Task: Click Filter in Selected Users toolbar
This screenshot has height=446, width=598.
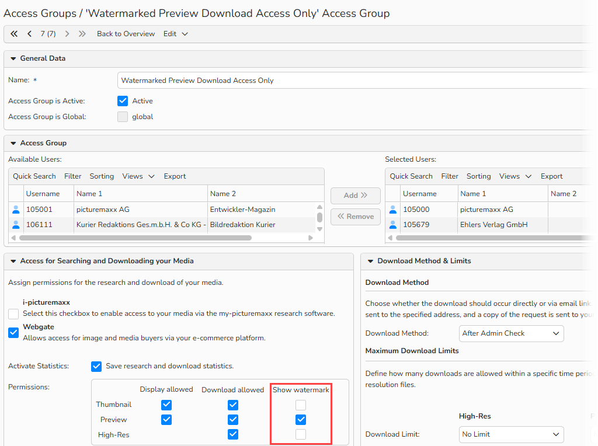Action: coord(450,176)
